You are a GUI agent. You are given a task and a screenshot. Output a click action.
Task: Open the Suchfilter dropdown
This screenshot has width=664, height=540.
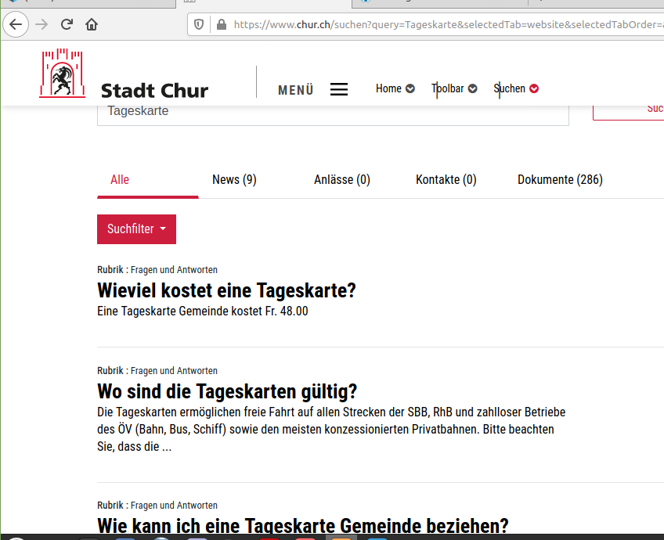tap(136, 229)
